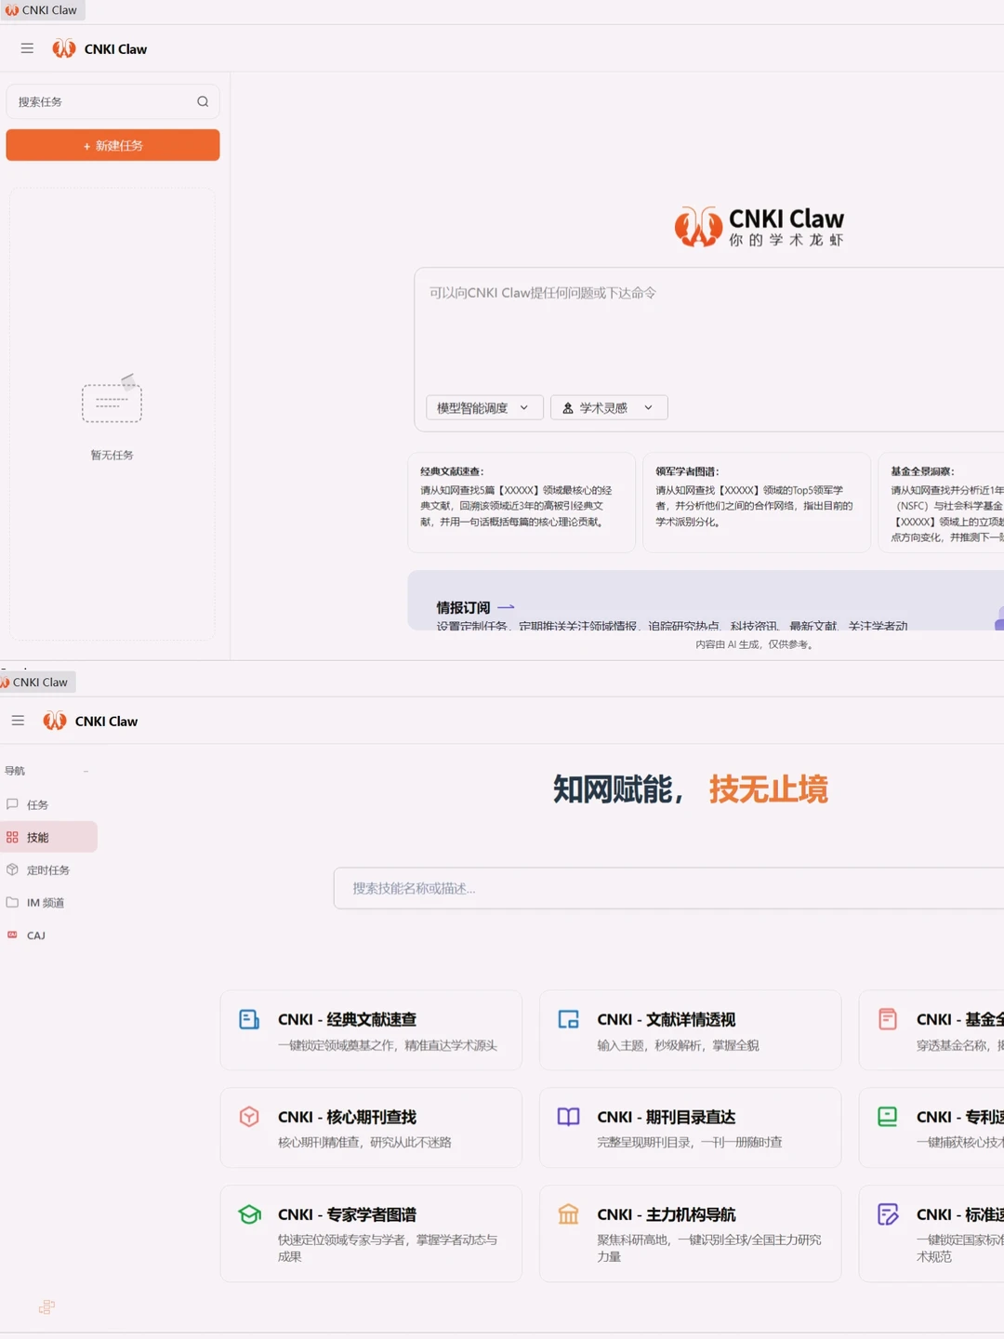1004x1339 pixels.
Task: Open the CNKI - 主力机构导航 skill card
Action: (x=690, y=1233)
